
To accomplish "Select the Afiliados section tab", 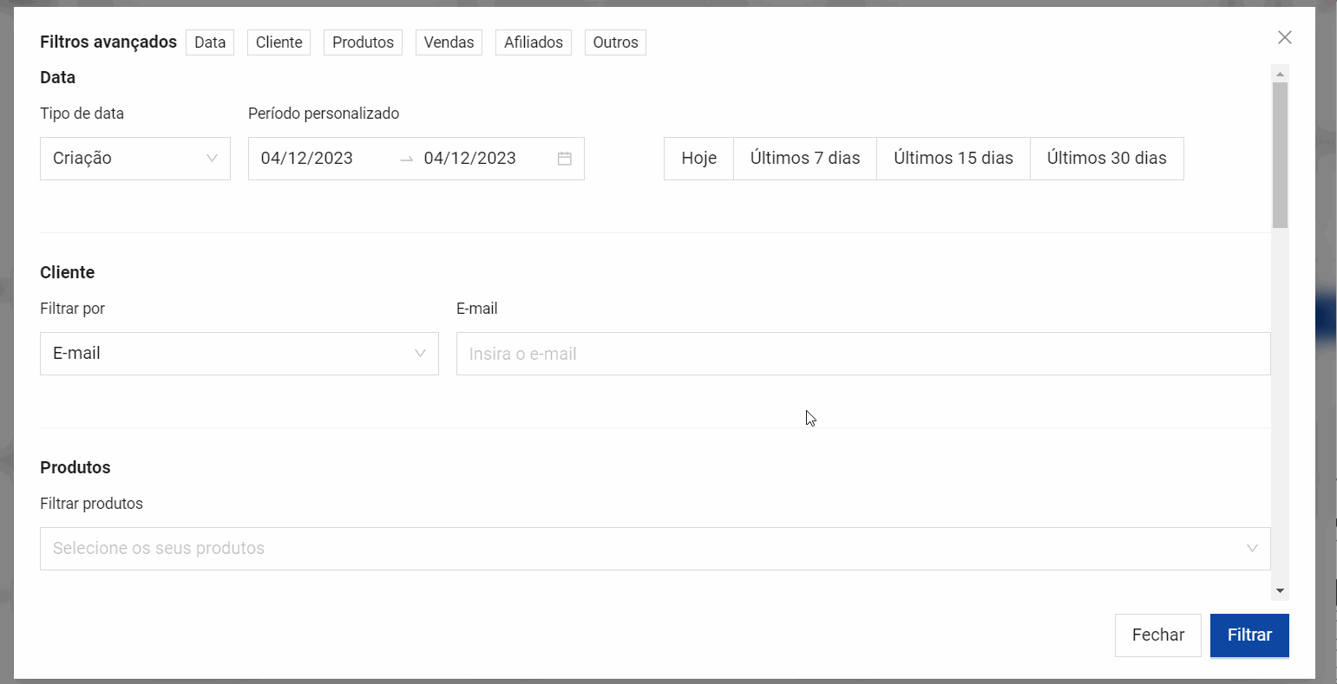I will pos(533,42).
